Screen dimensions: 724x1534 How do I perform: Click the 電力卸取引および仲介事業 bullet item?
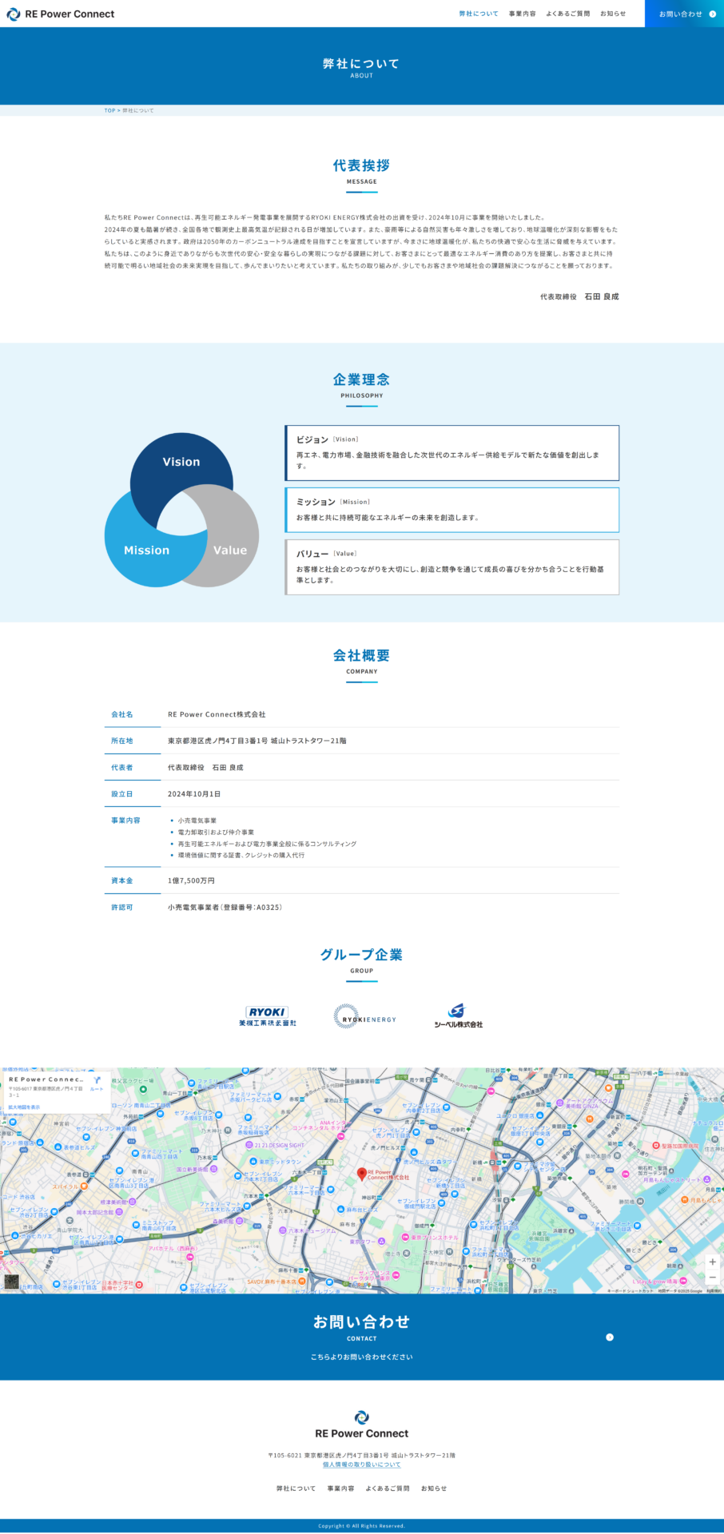pyautogui.click(x=216, y=832)
